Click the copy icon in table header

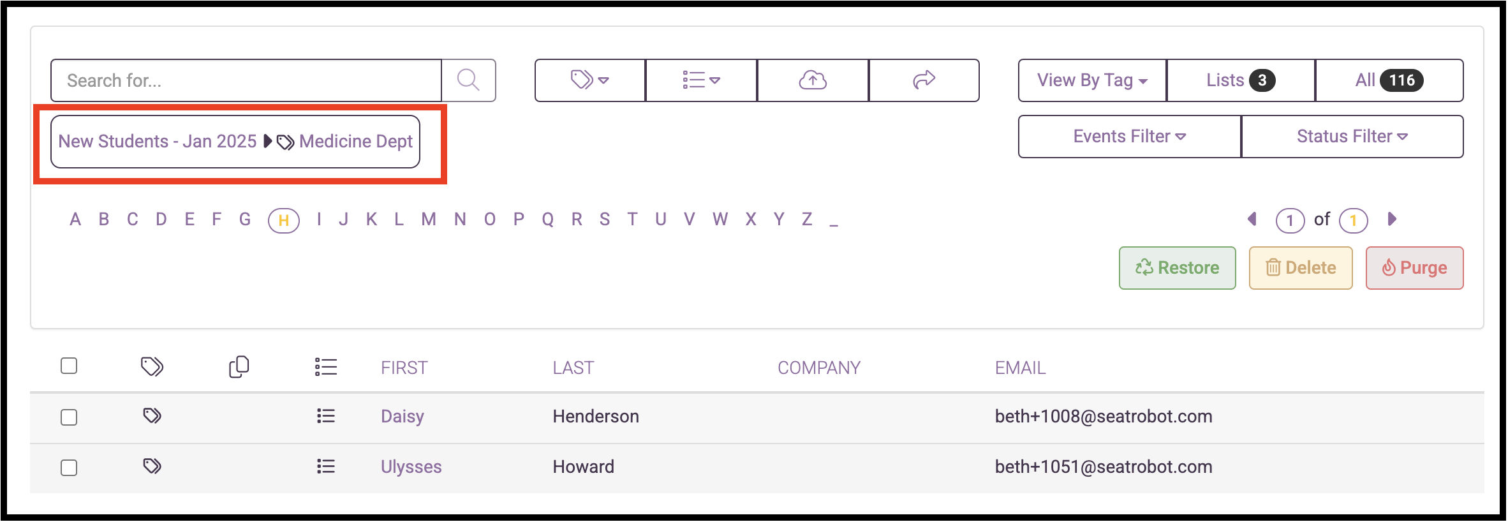tap(239, 366)
